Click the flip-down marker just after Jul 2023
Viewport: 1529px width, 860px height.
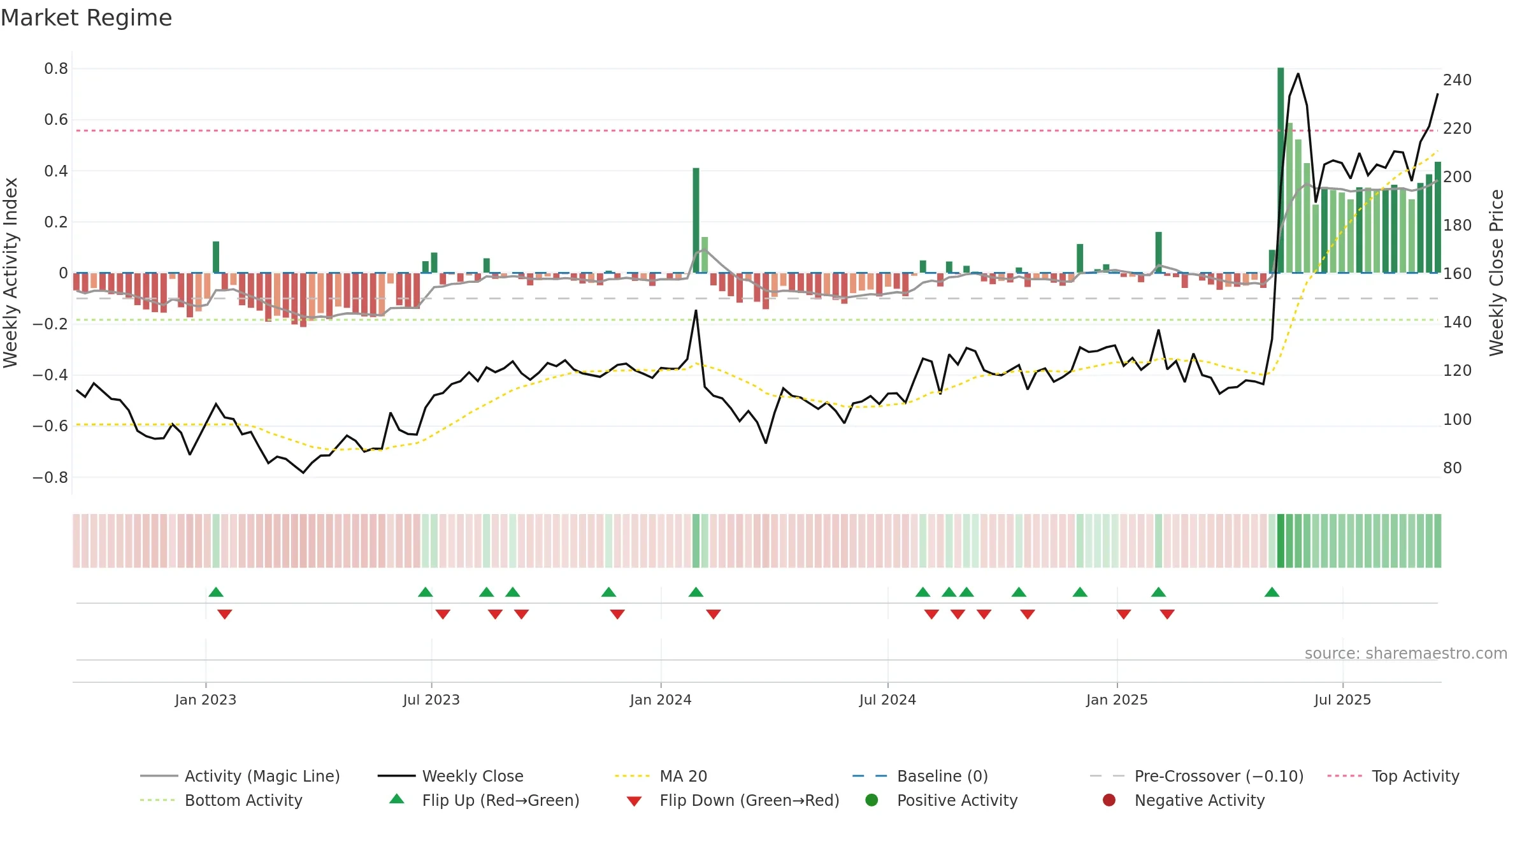(x=443, y=614)
